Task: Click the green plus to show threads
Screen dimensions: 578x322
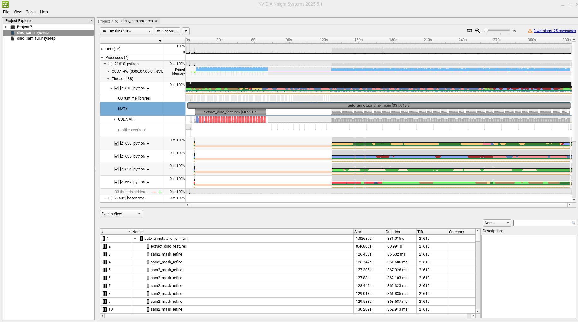Action: point(160,192)
